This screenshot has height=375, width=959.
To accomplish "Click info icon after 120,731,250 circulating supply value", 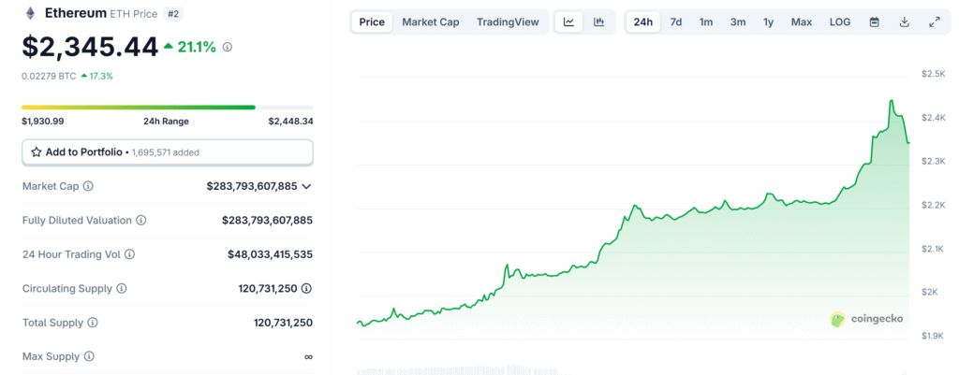I will click(306, 288).
